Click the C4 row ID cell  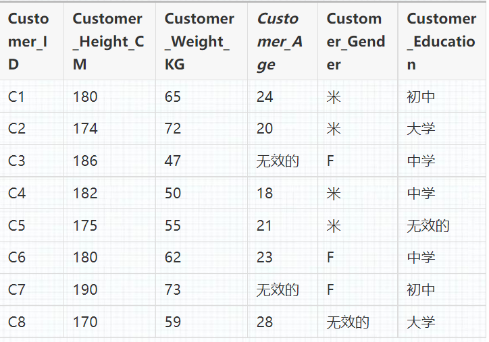point(17,194)
